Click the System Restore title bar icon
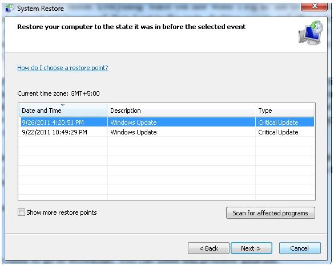334x266 pixels. (10, 8)
